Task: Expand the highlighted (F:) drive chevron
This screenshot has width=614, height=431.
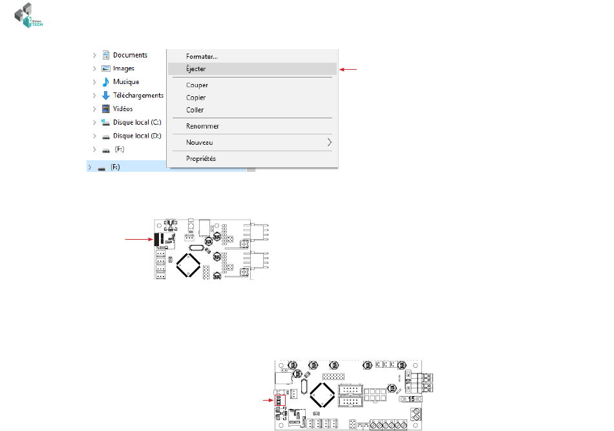Action: pos(90,167)
